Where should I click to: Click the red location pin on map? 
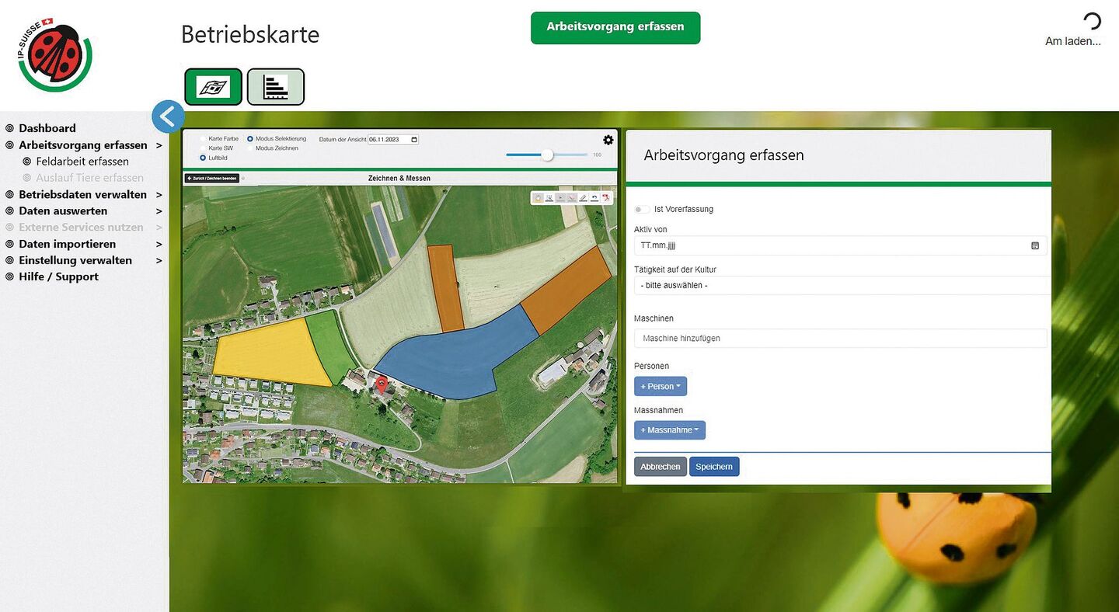click(x=381, y=384)
